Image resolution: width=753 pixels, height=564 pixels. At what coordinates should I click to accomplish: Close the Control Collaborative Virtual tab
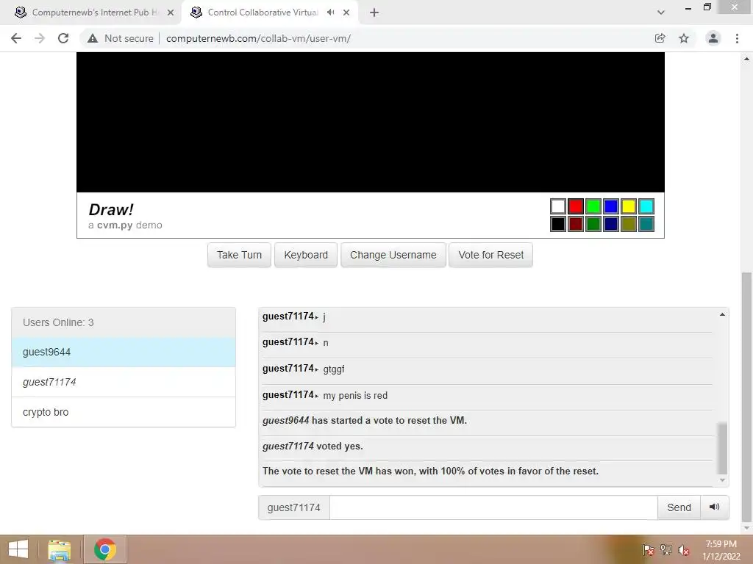tap(346, 12)
